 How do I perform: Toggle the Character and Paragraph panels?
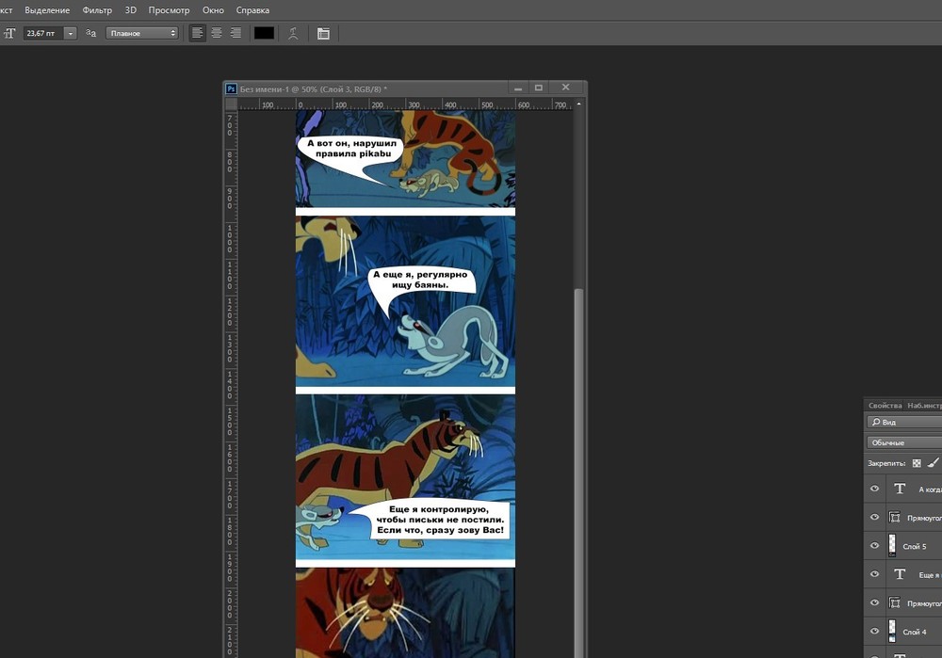coord(323,34)
